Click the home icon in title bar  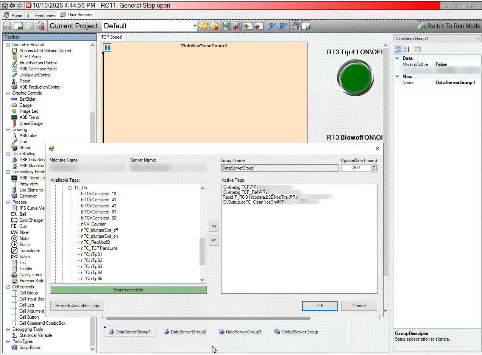coord(5,5)
